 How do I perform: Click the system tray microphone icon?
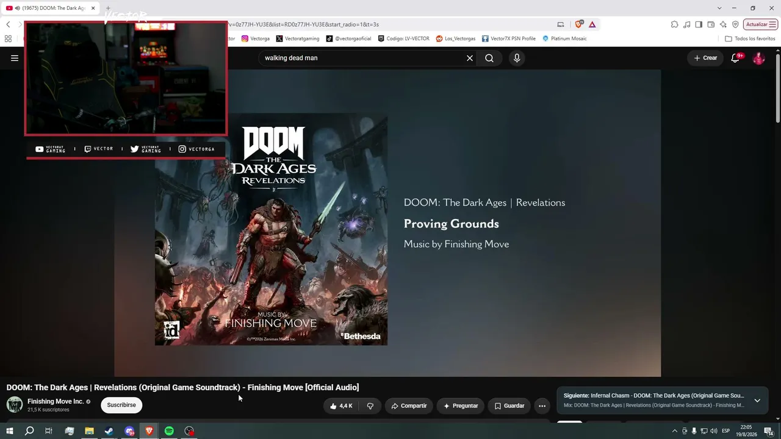pyautogui.click(x=694, y=431)
